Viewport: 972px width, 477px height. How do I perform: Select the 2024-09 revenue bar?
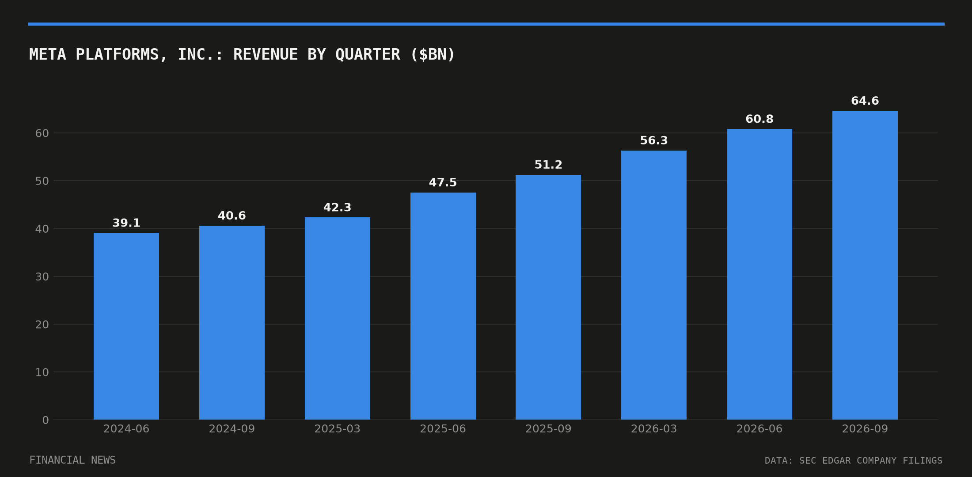tap(232, 322)
